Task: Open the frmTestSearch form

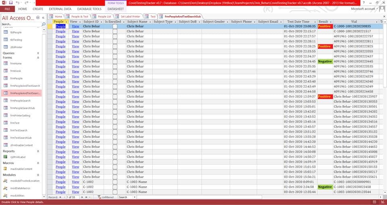Action: coord(19,130)
